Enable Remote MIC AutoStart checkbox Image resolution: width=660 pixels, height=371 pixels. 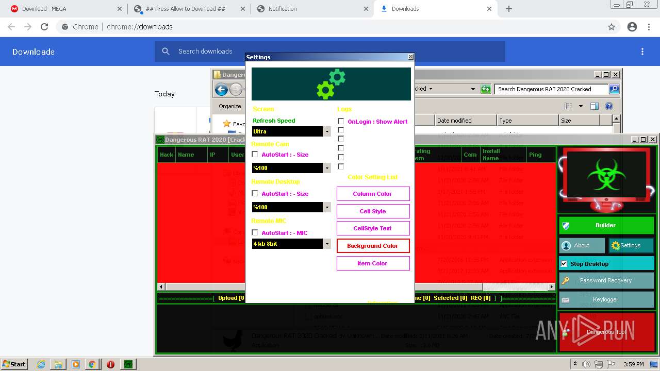point(255,232)
